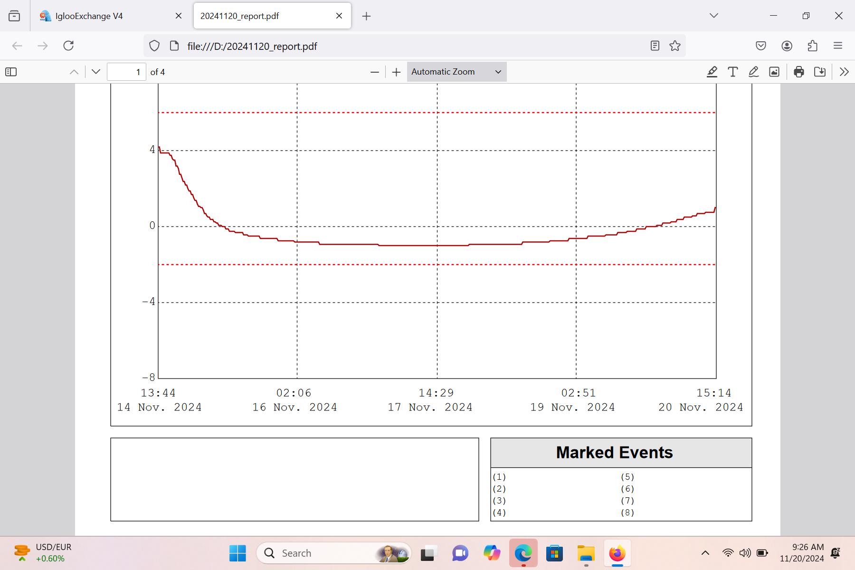Select the 20241120_report.pdf tab
The height and width of the screenshot is (570, 855).
(x=272, y=16)
